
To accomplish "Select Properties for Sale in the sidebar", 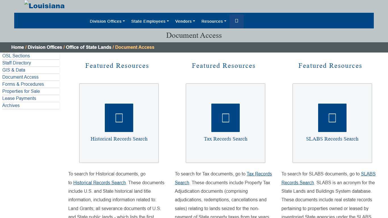I will 21,91.
